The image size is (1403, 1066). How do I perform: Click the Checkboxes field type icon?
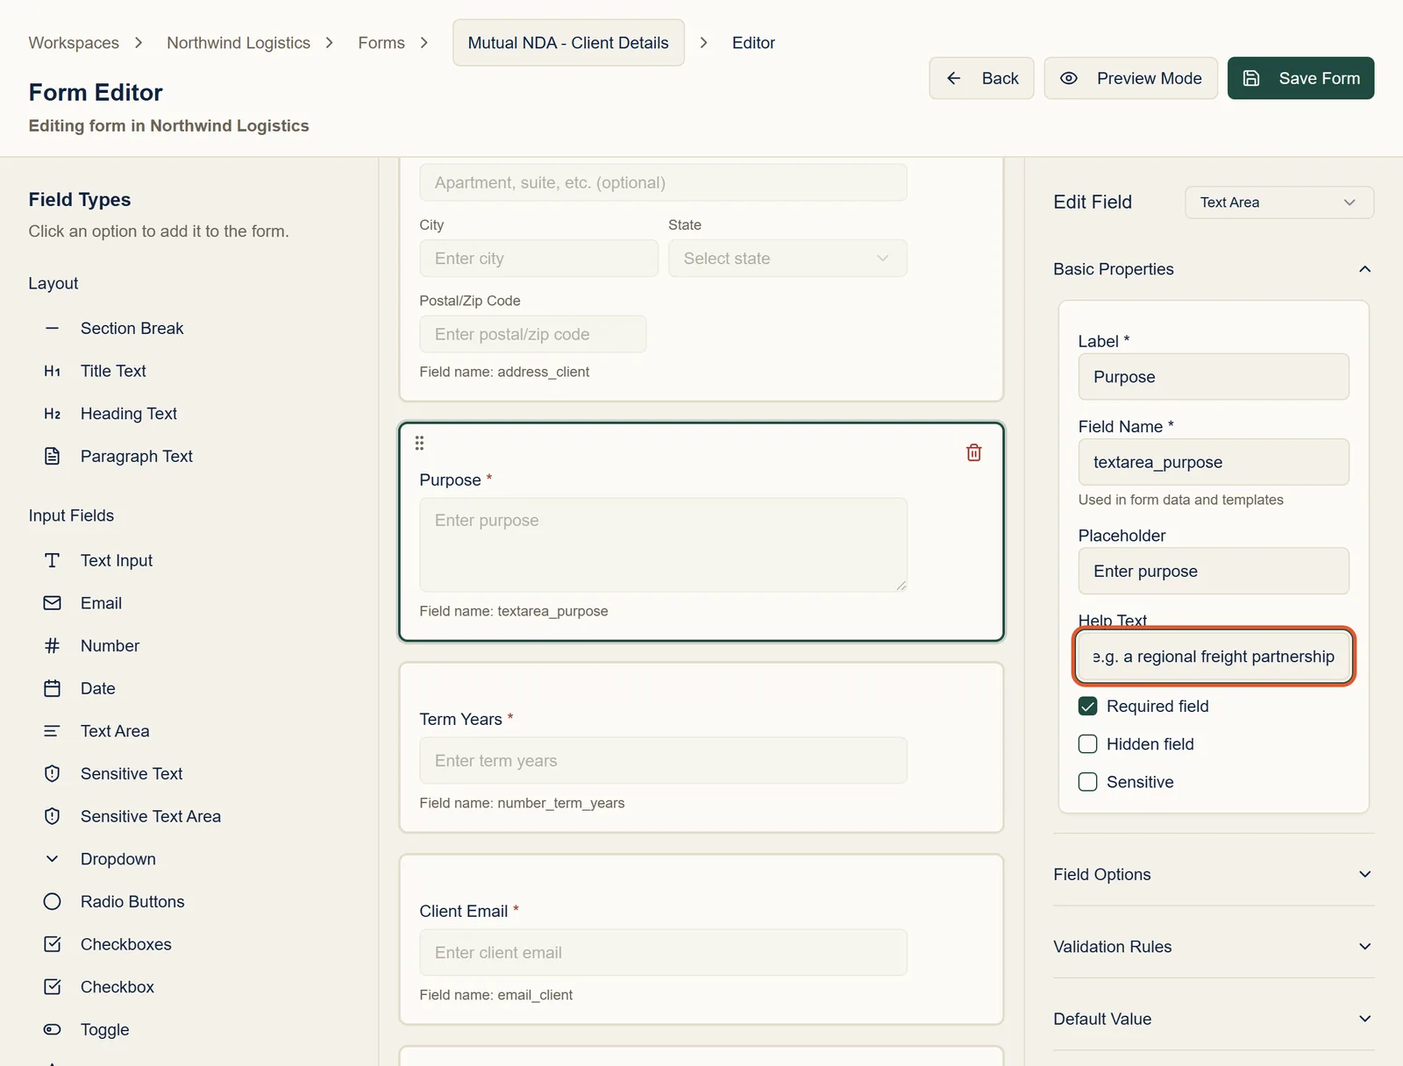pos(53,944)
